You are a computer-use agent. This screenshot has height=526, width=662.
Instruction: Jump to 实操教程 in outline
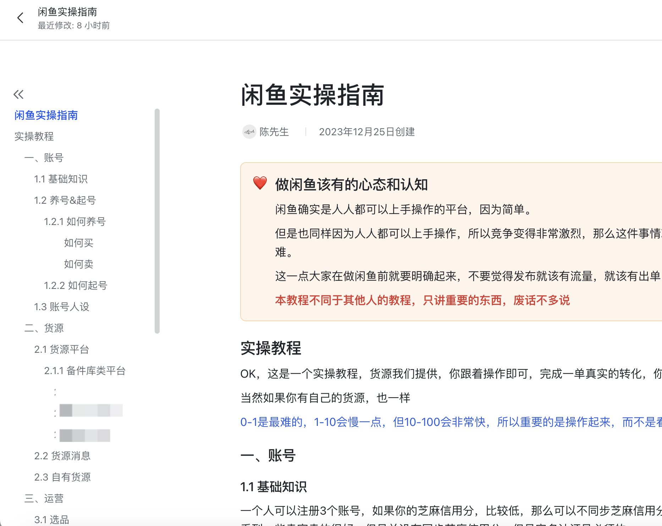point(34,136)
